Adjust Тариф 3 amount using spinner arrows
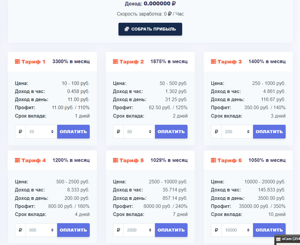The height and width of the screenshot is (245, 300). 248,132
